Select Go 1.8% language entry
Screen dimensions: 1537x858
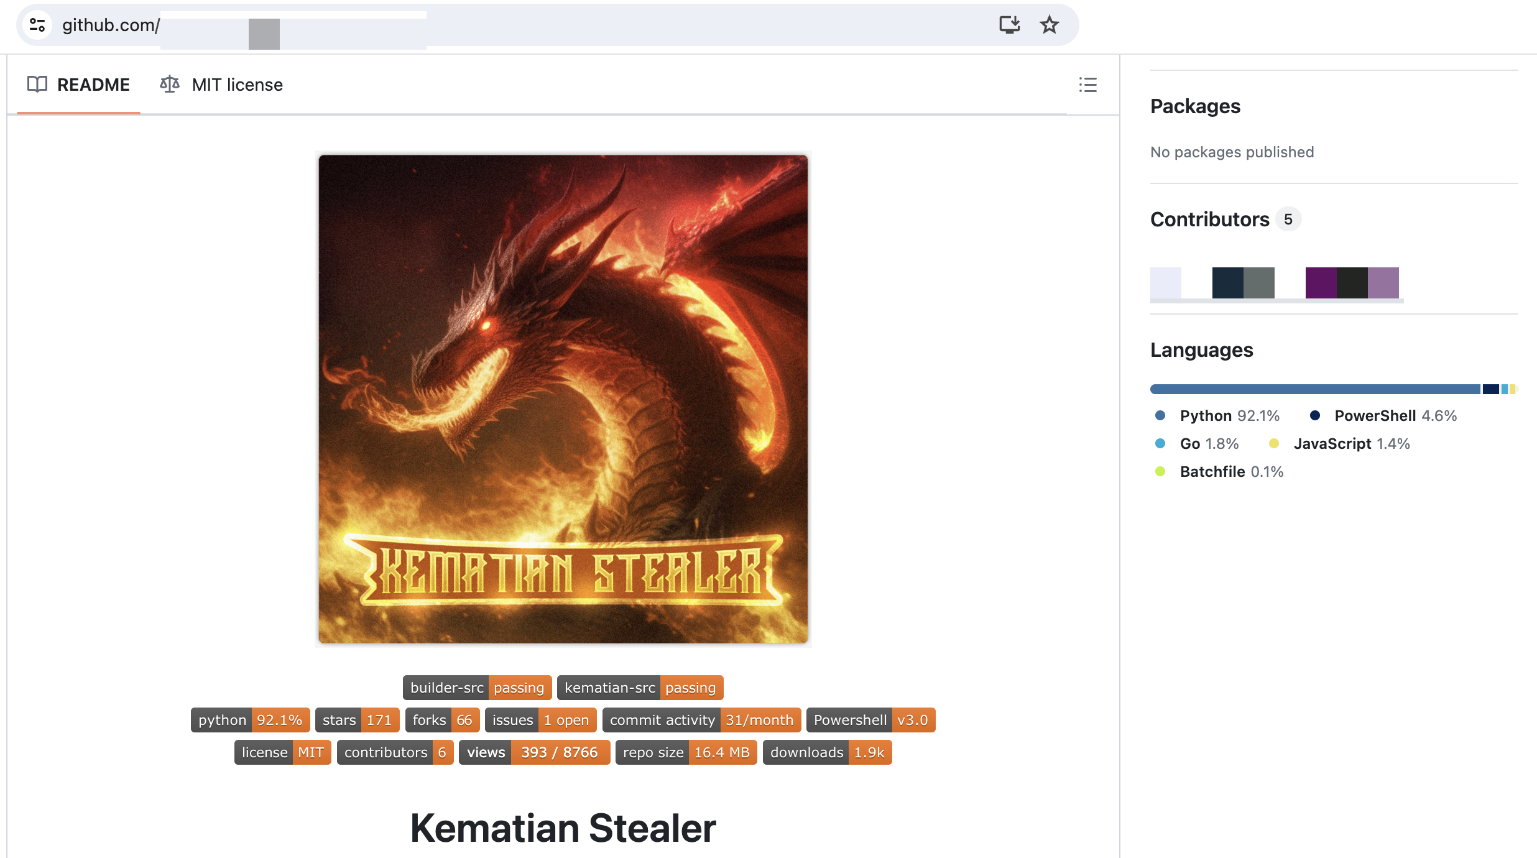pyautogui.click(x=1197, y=444)
